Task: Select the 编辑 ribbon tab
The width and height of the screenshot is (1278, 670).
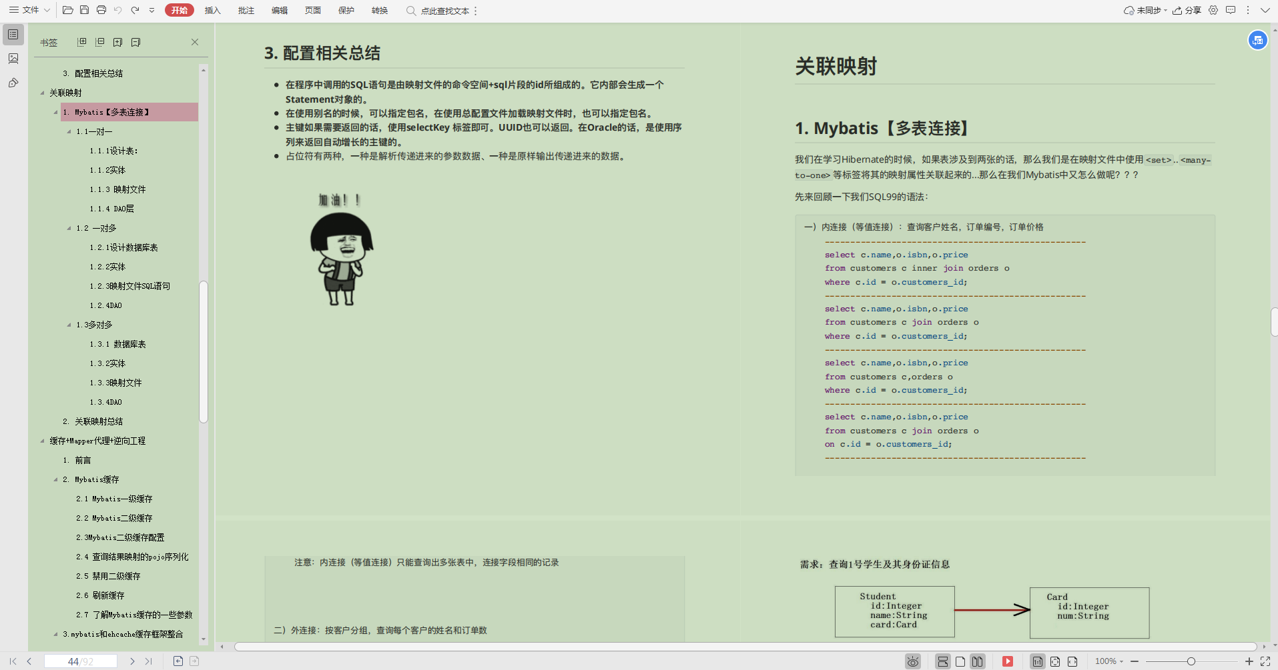Action: [280, 10]
